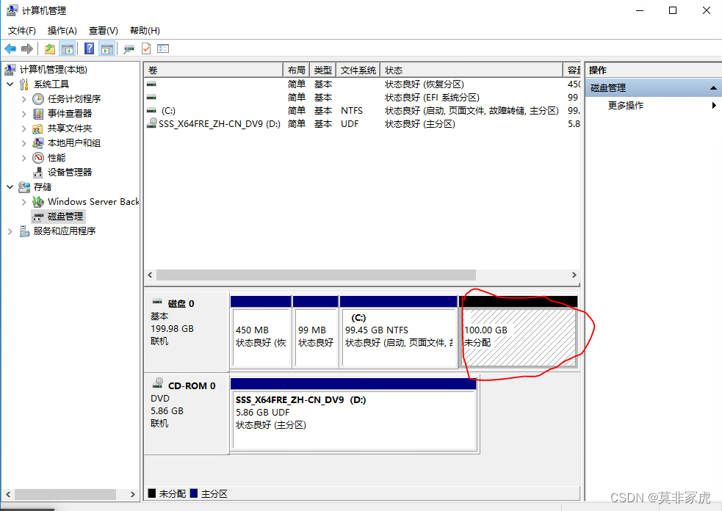Image resolution: width=722 pixels, height=511 pixels.
Task: Select the 恢复分区 volume row
Action: click(362, 84)
